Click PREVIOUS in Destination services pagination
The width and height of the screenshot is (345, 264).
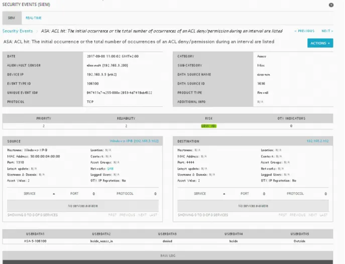[x=297, y=215]
